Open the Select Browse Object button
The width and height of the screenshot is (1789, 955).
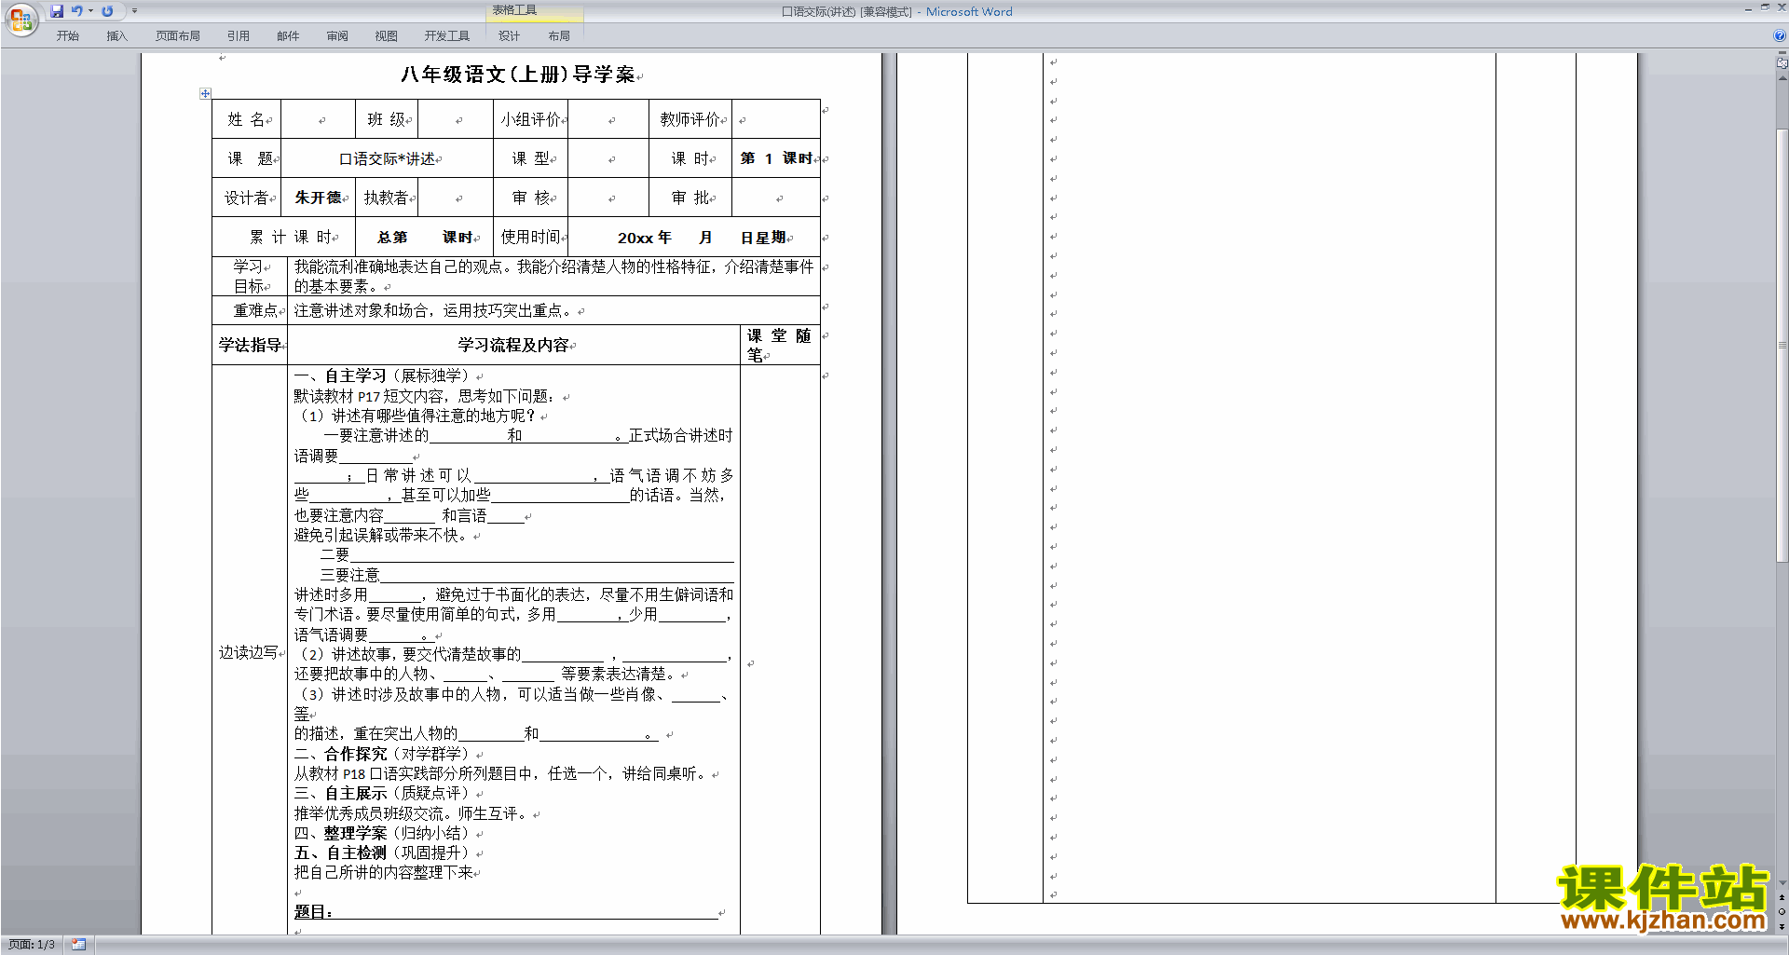(1782, 912)
